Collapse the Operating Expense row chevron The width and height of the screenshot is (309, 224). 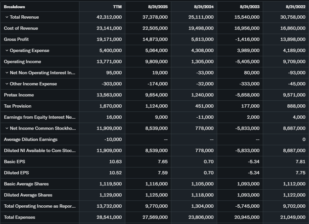(7, 51)
